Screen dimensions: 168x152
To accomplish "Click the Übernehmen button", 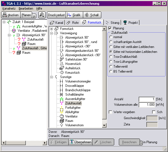I will (80, 142).
